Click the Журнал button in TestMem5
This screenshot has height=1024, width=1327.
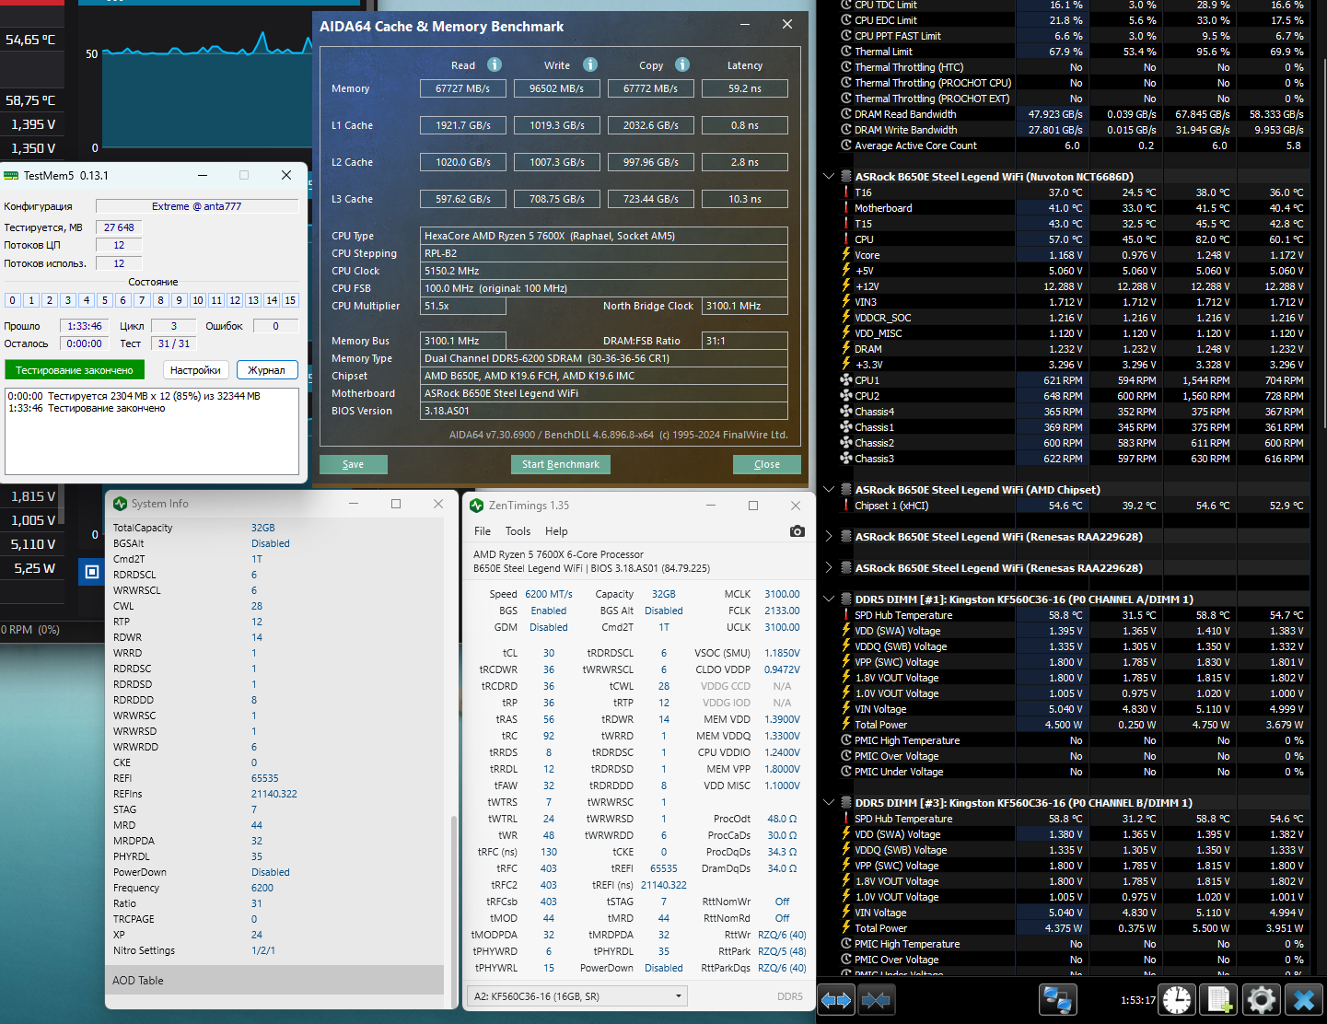267,370
